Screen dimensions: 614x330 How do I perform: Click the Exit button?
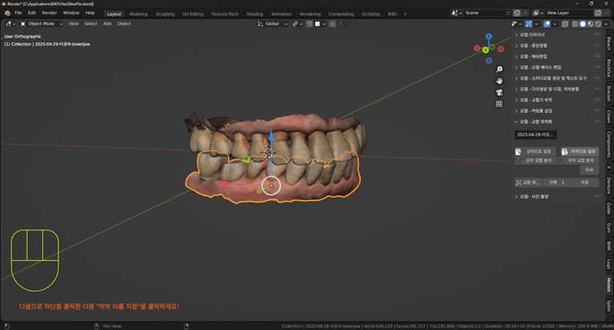tap(590, 170)
